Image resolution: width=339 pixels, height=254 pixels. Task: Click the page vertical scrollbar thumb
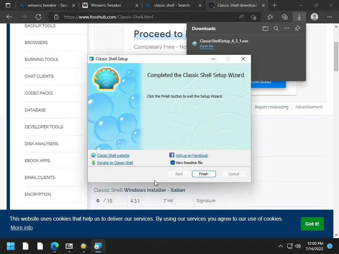[336, 57]
